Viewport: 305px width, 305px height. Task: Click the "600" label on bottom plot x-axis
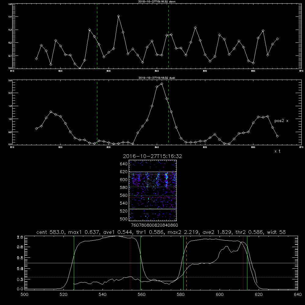pos(220,294)
